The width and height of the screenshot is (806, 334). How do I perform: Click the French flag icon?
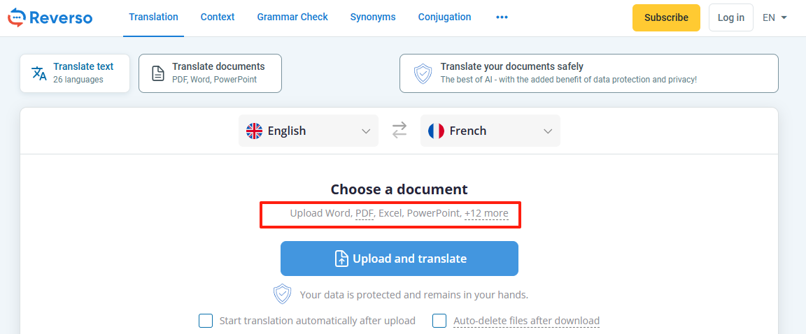437,131
